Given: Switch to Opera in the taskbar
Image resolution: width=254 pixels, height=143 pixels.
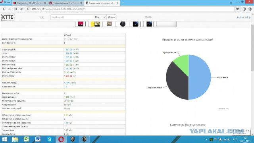Looking at the screenshot, I should pyautogui.click(x=61, y=139).
